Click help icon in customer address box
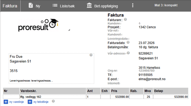 pos(91,55)
